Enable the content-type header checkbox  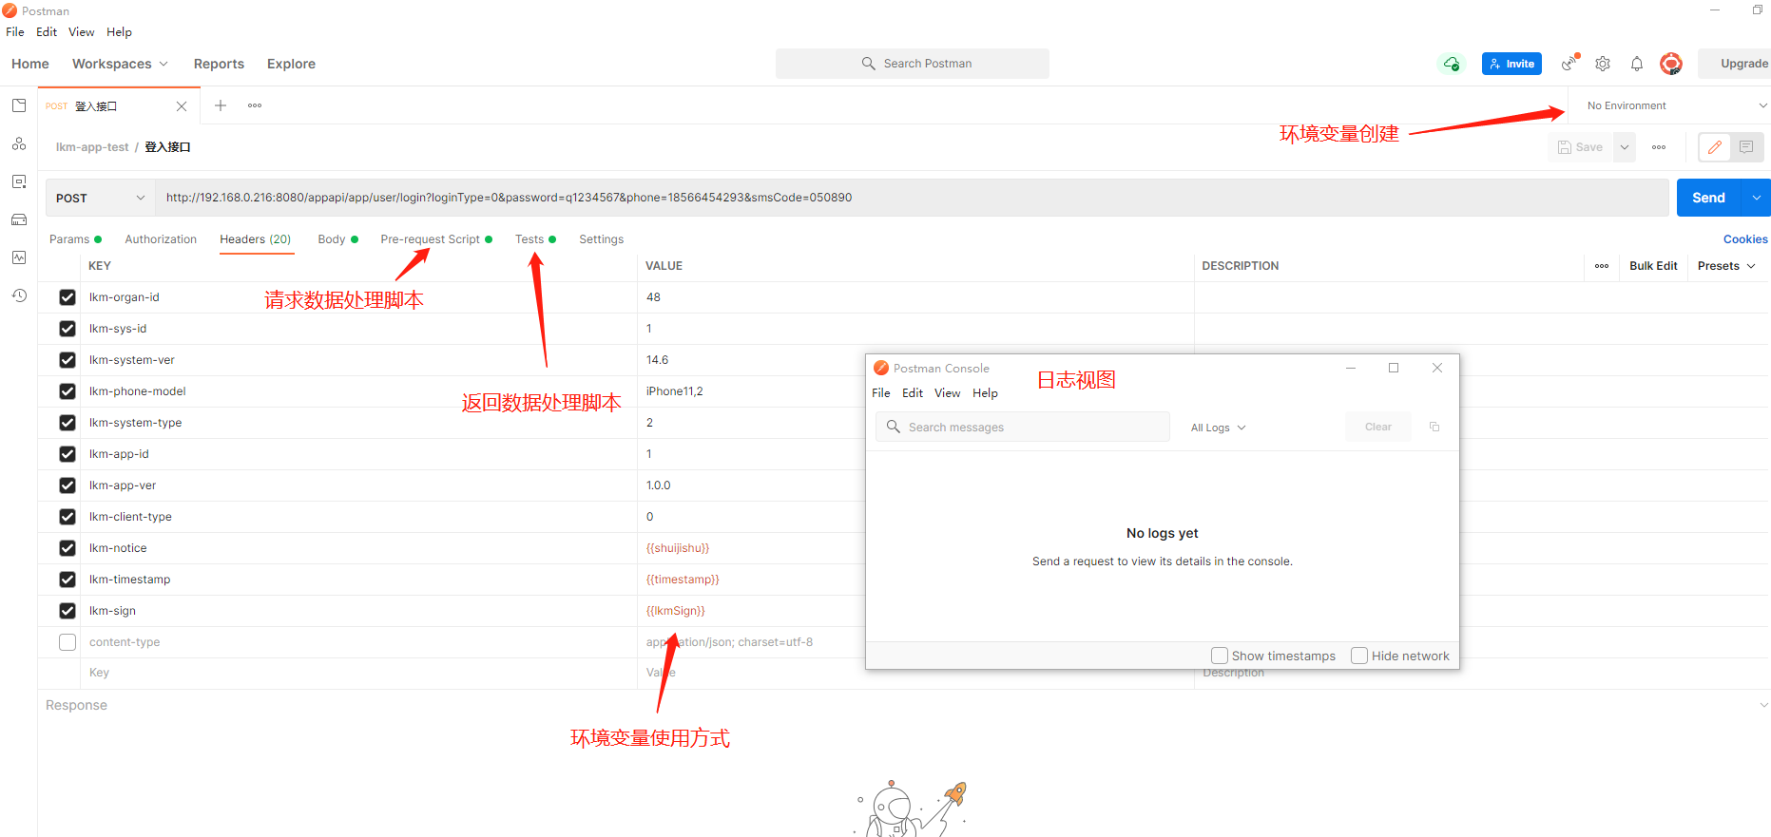67,642
